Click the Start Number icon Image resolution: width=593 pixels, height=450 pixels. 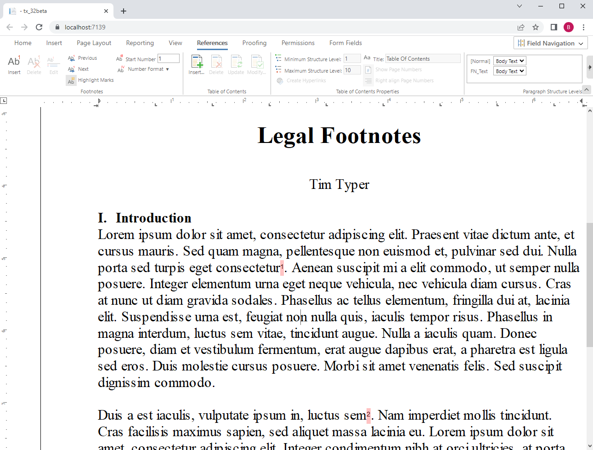tap(119, 58)
